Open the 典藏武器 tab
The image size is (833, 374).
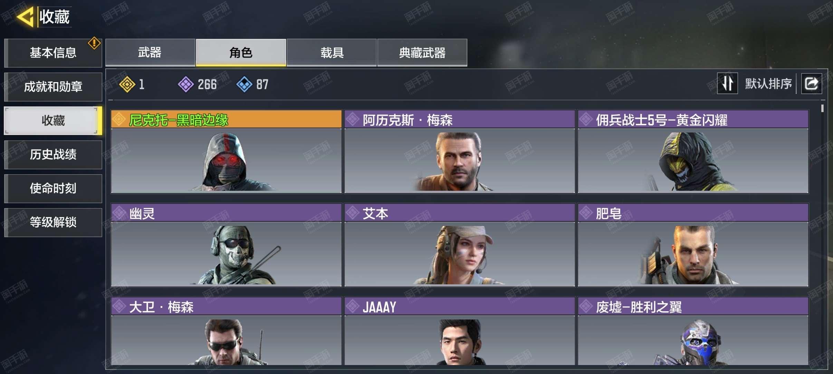[422, 52]
